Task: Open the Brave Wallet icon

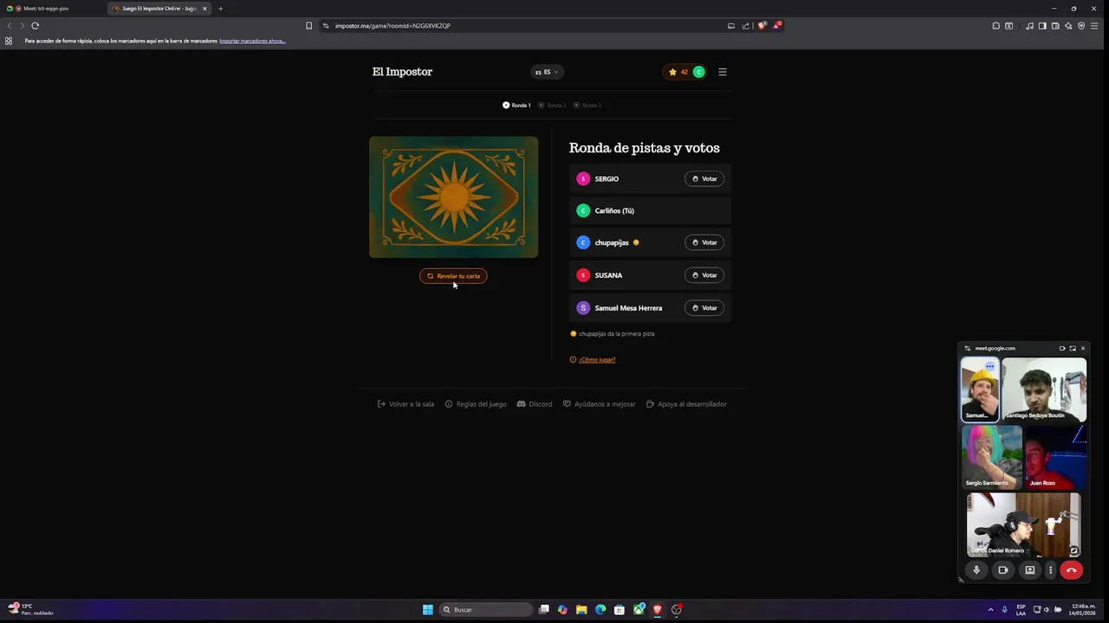Action: [1055, 26]
